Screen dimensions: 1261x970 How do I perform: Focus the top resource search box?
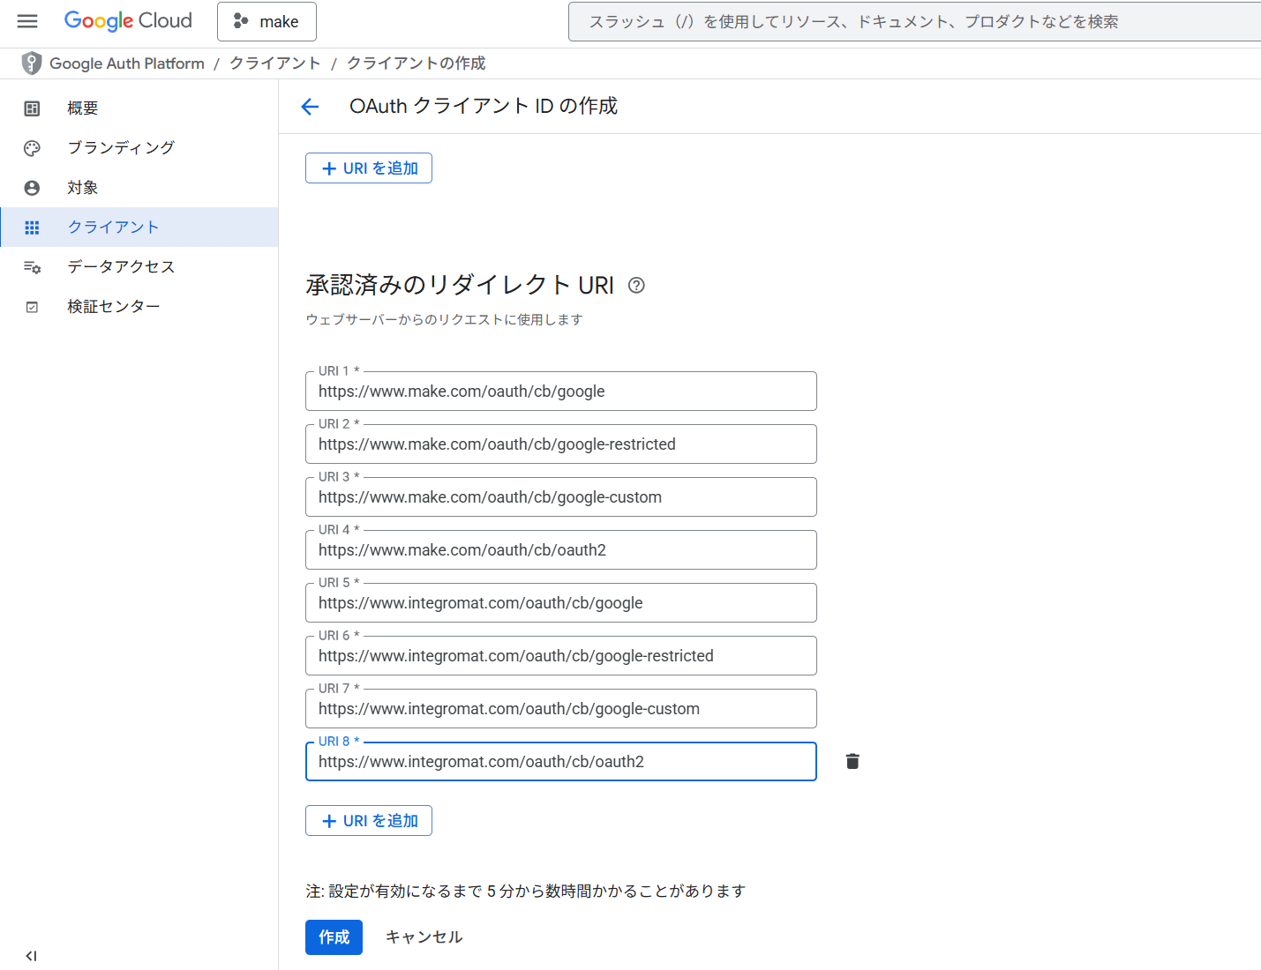click(914, 22)
